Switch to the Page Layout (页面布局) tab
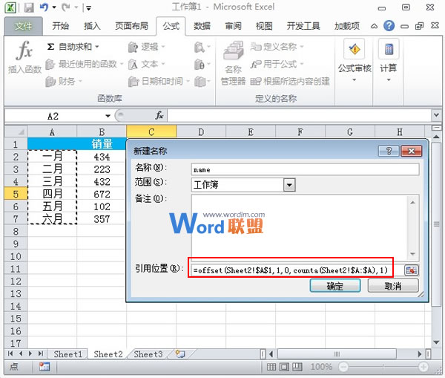The width and height of the screenshot is (445, 378). click(131, 26)
